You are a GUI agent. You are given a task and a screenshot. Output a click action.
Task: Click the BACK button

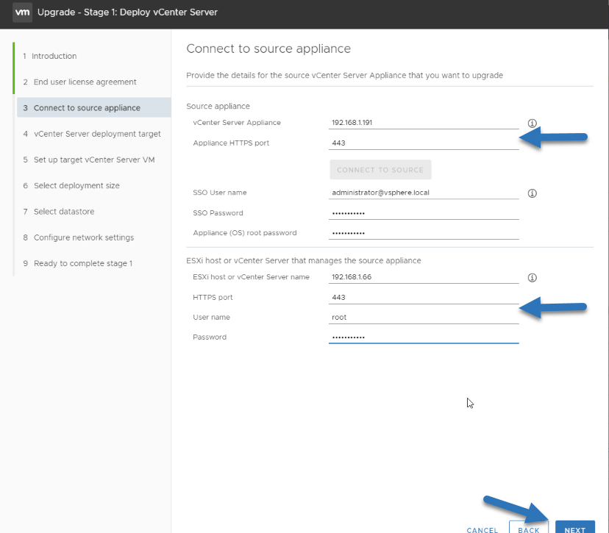click(x=529, y=527)
